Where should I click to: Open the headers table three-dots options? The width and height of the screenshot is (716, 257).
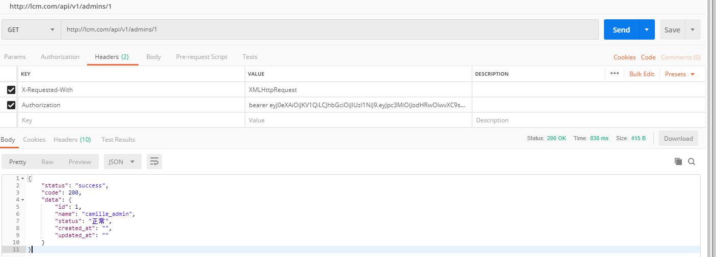click(x=614, y=74)
